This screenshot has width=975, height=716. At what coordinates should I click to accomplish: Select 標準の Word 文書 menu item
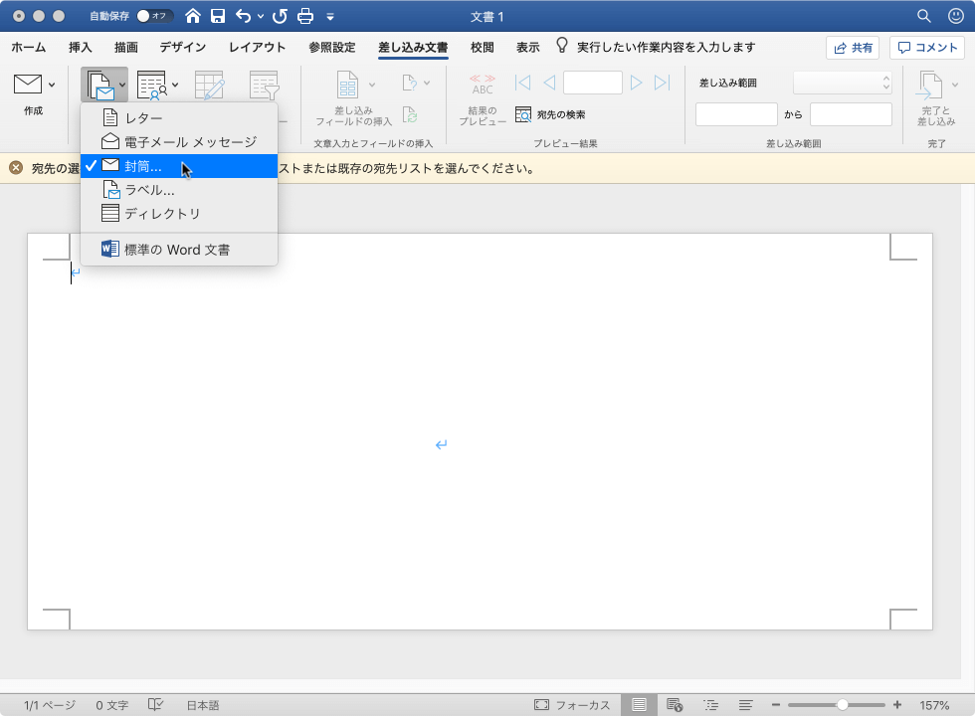[179, 250]
